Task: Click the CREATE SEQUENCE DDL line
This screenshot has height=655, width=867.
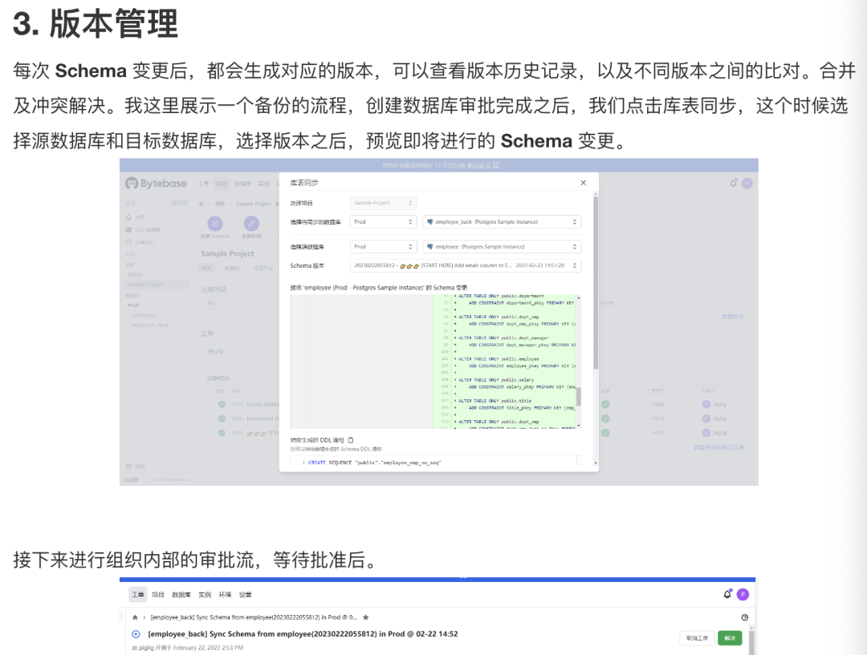Action: 374,463
